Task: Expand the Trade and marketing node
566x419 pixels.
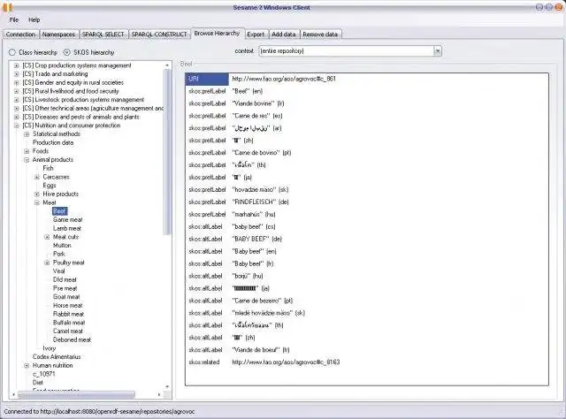Action: (x=16, y=74)
